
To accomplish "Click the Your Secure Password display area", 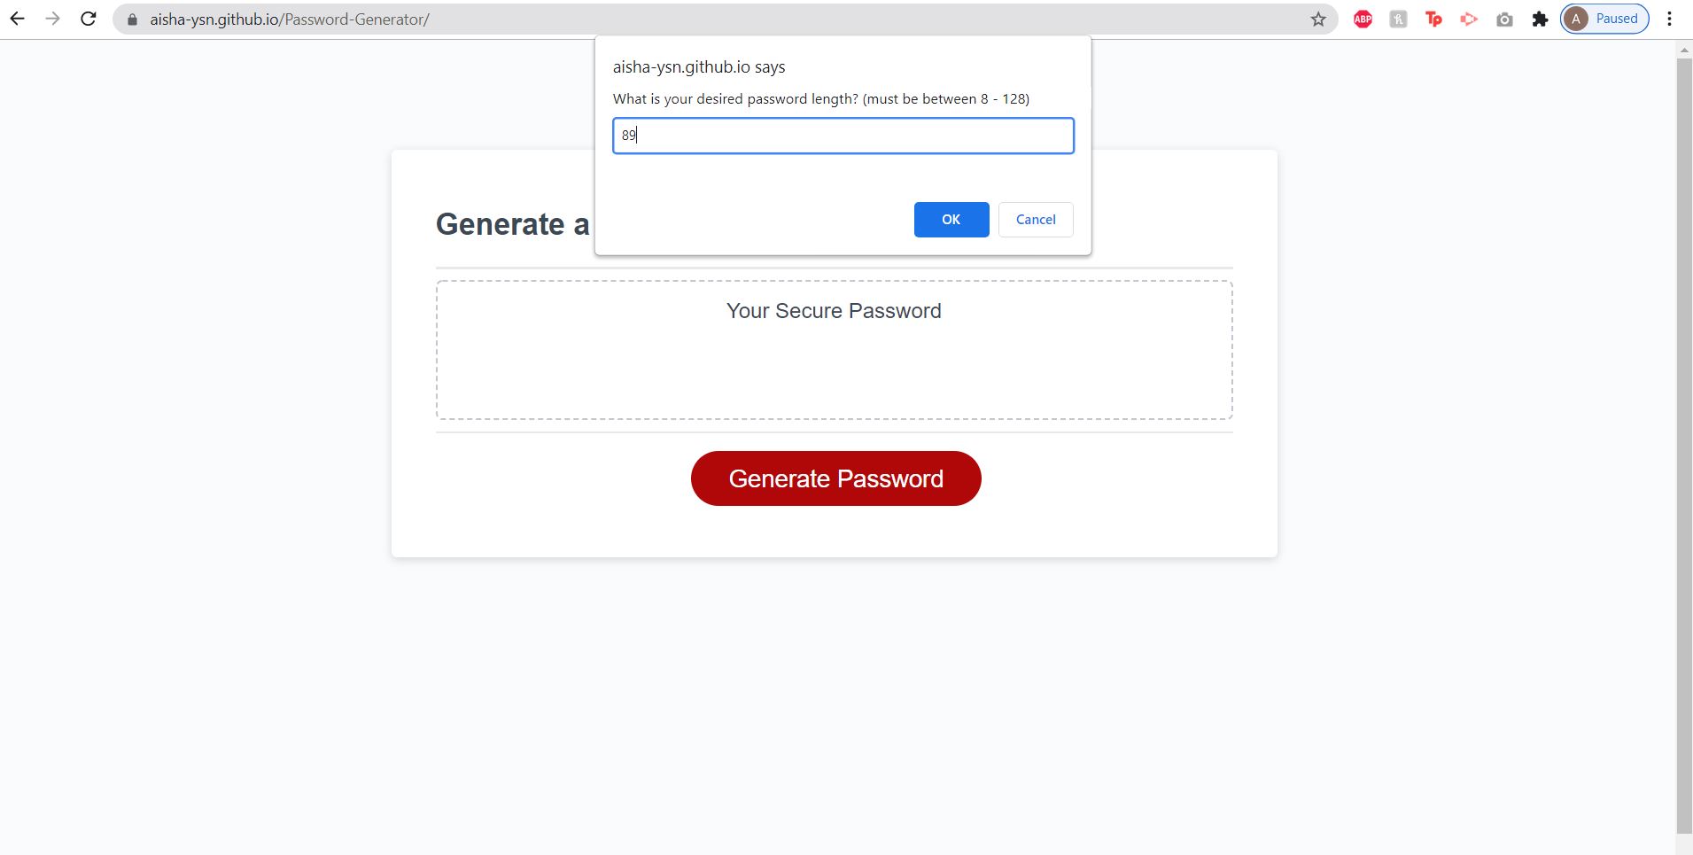I will click(833, 350).
